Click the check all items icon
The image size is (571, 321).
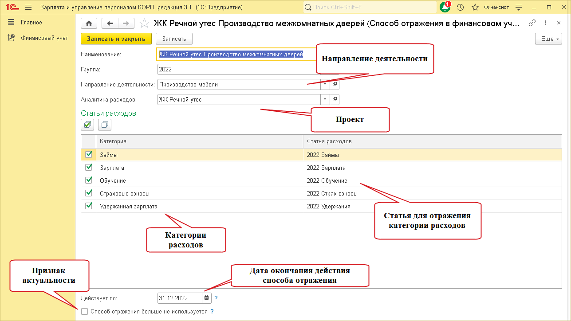[x=87, y=125]
